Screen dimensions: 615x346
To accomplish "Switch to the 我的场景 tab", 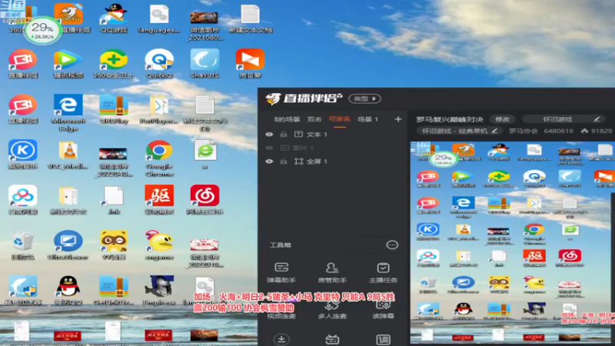I will pos(287,119).
